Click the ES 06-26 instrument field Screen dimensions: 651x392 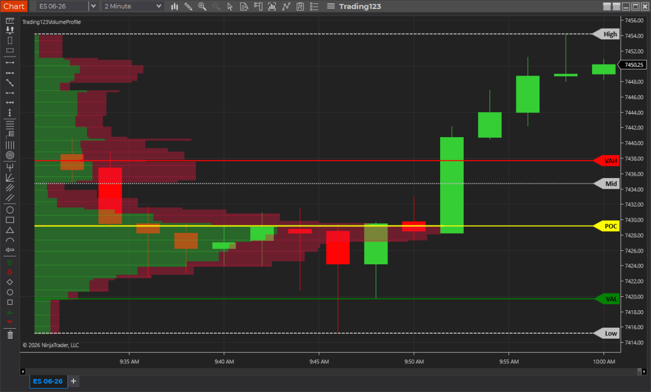62,6
